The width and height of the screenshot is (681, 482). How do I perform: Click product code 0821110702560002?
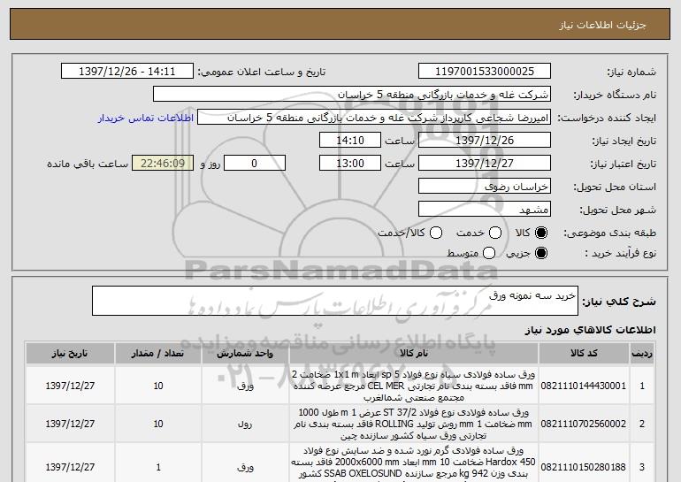[584, 424]
